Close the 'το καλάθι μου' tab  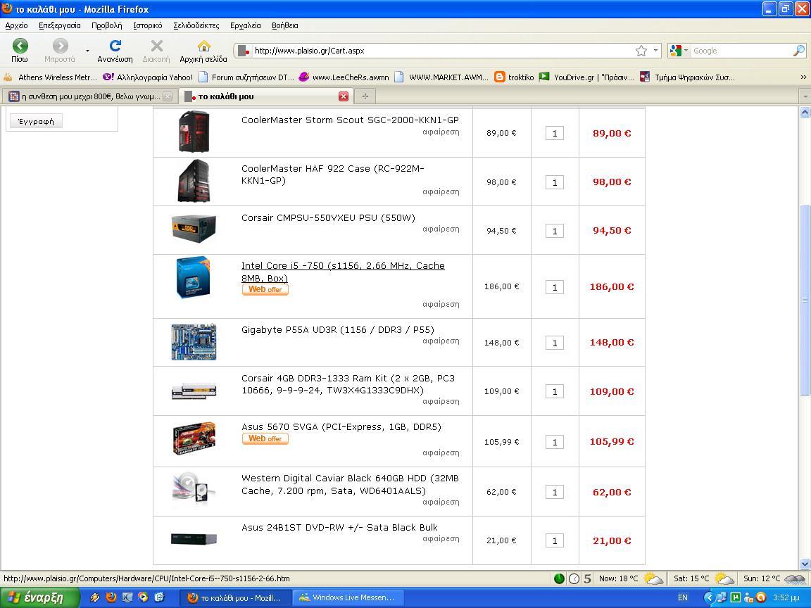coord(344,96)
